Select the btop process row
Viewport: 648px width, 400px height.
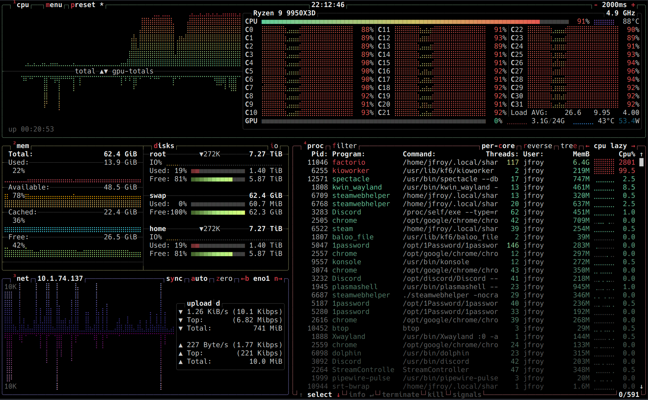pos(467,328)
